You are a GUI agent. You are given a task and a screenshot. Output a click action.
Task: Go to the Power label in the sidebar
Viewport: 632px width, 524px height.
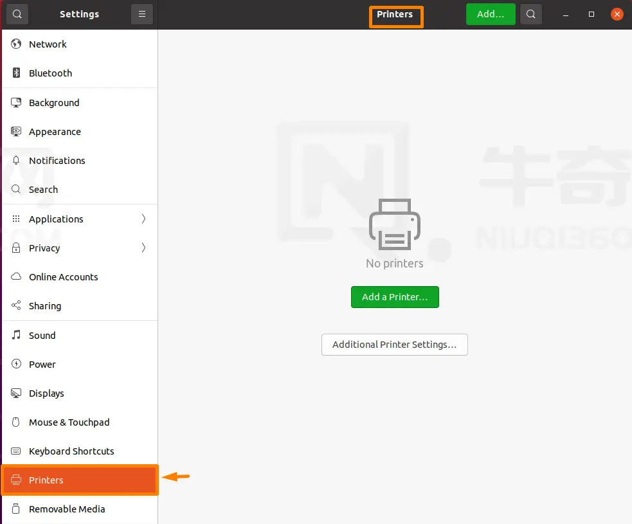[x=42, y=365]
